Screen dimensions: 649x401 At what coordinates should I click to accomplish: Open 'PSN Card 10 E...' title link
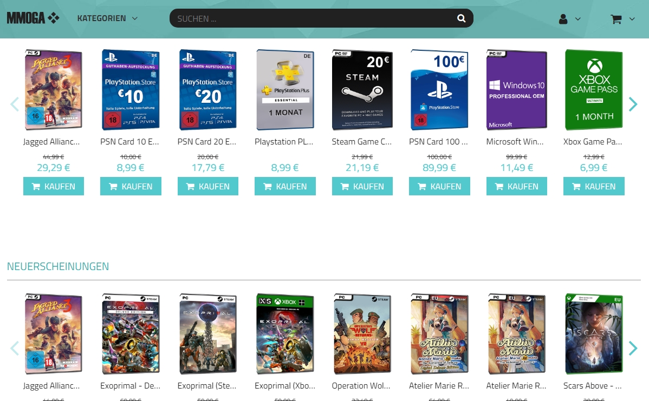tap(129, 142)
